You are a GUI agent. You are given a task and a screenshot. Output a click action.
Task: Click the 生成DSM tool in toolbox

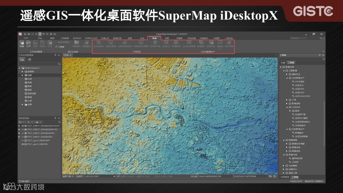click(x=299, y=92)
